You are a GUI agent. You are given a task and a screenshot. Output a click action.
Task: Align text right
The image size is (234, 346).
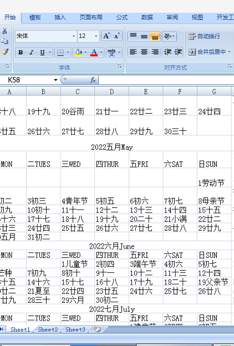pos(155,52)
